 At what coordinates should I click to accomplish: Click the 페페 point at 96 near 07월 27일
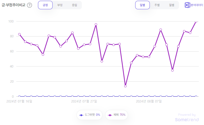(96, 25)
